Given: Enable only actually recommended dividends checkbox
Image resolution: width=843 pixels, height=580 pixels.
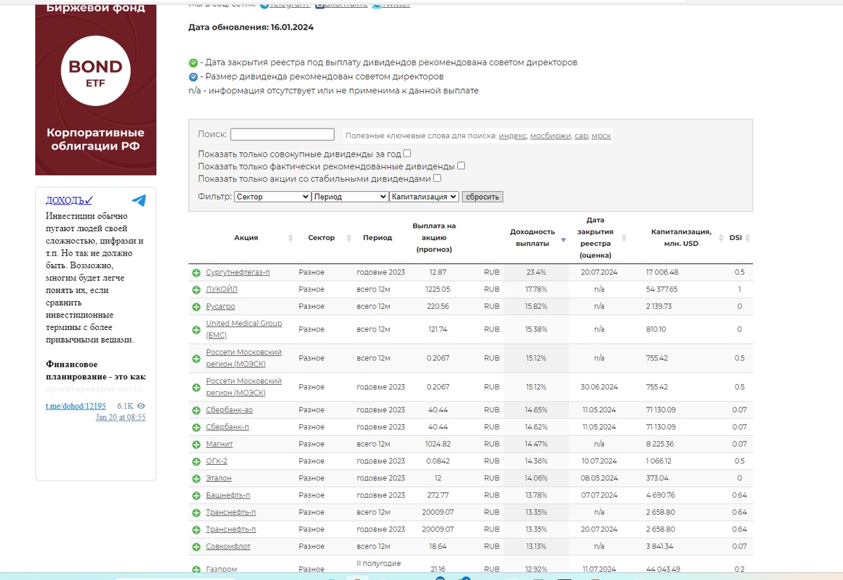Looking at the screenshot, I should 462,166.
